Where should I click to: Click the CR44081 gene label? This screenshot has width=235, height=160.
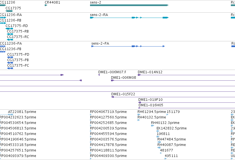click(52, 2)
